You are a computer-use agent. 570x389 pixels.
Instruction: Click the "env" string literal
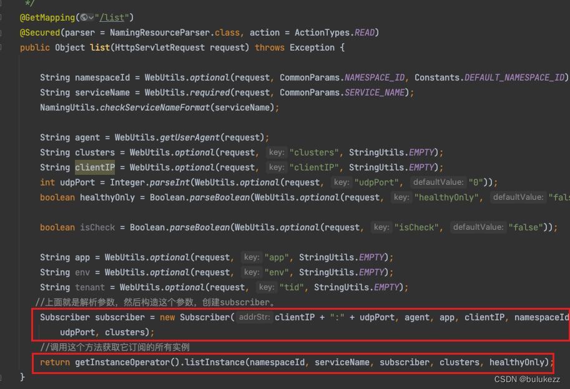[277, 272]
